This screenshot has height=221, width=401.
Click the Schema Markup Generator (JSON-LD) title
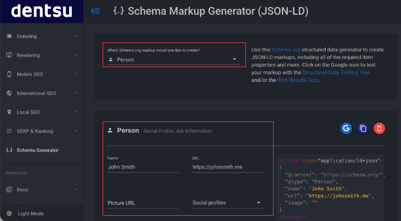tap(218, 11)
